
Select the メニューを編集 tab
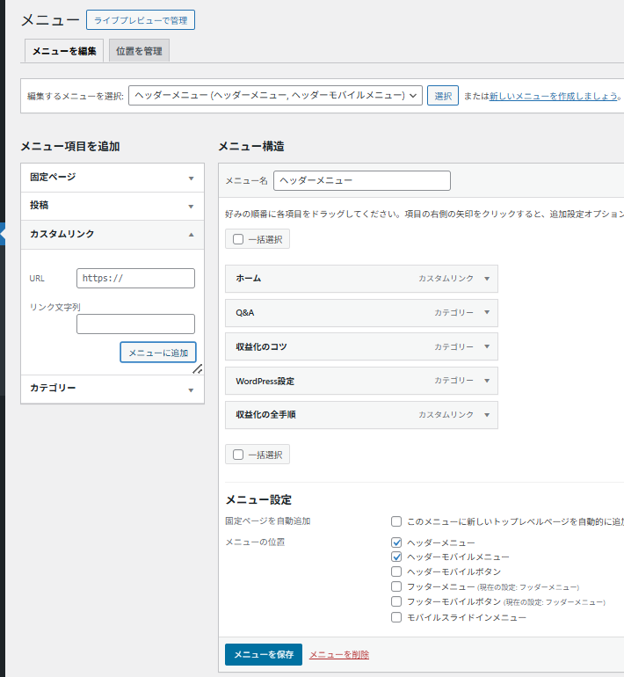[x=64, y=51]
